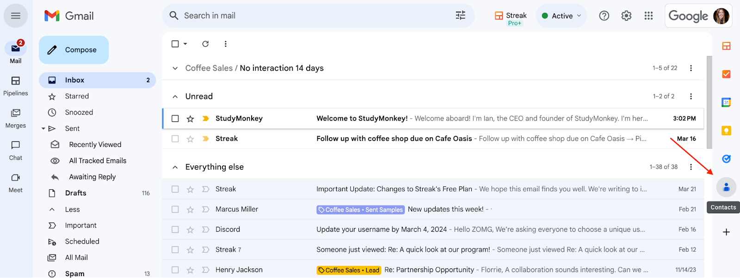
Task: Open Chat in the left rail
Action: [x=16, y=151]
